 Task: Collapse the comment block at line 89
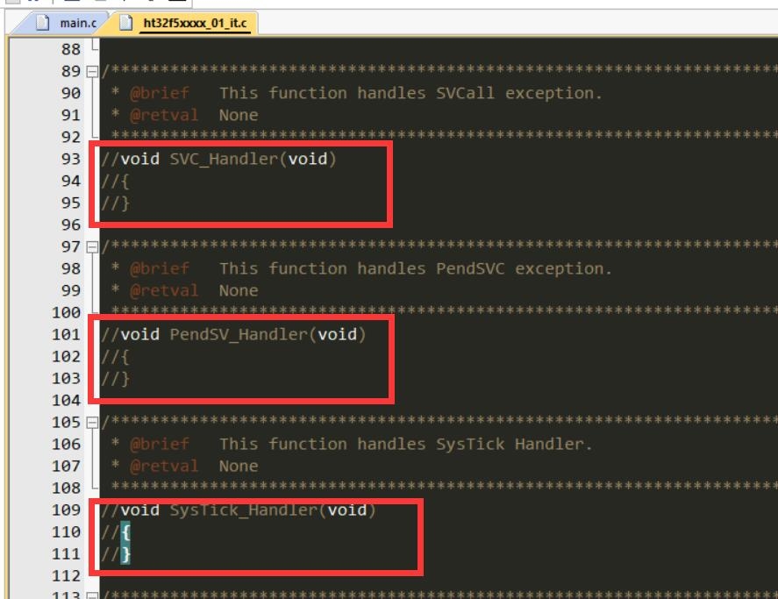[x=92, y=71]
